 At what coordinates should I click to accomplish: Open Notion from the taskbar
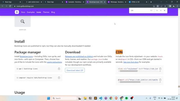click(x=90, y=98)
